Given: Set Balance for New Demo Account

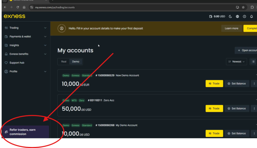Looking at the screenshot, I should (x=237, y=84).
